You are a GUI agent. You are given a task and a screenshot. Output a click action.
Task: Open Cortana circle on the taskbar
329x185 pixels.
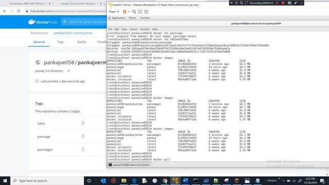(89, 180)
